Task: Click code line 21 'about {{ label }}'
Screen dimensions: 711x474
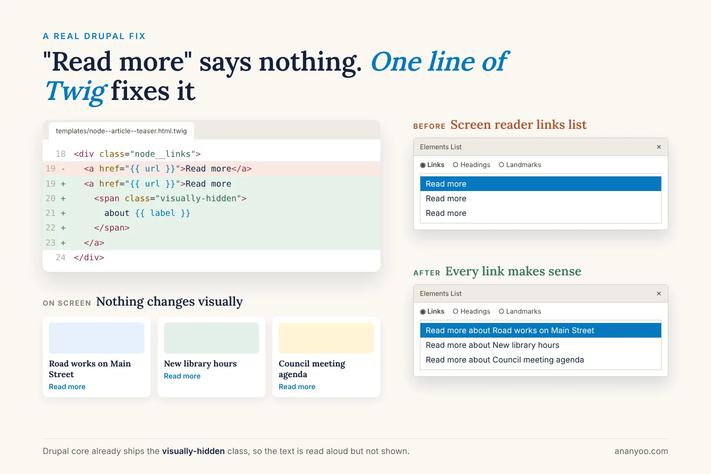Action: pos(212,213)
